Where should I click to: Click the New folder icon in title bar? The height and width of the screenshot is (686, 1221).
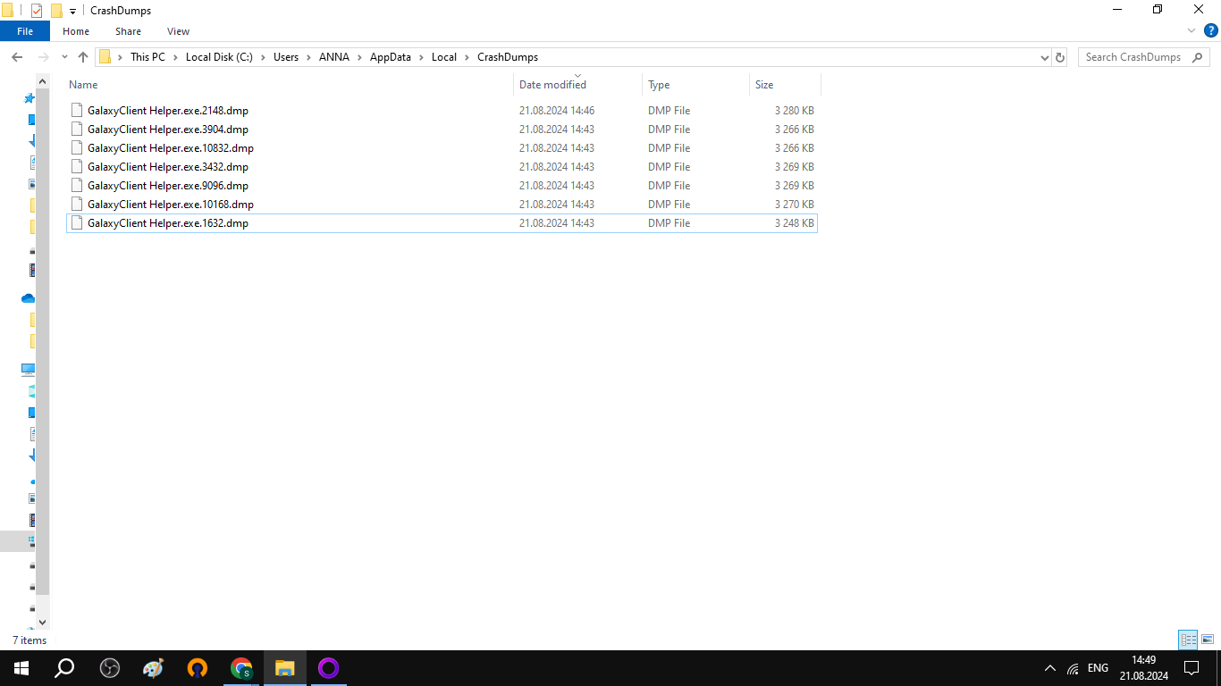click(x=56, y=11)
